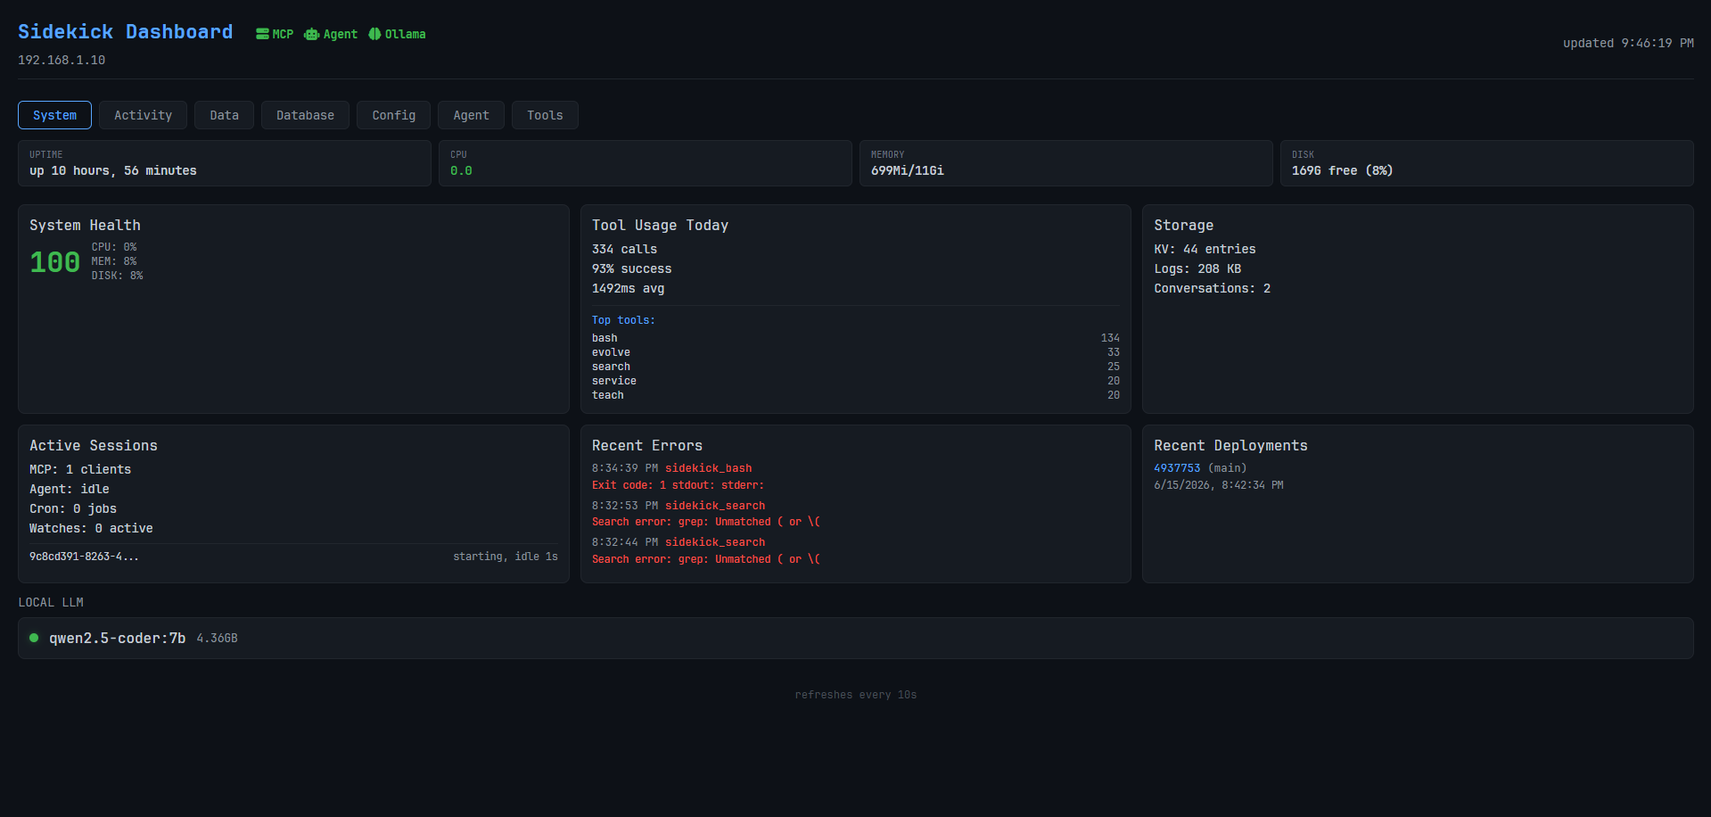Click the '334 calls' tool usage line

(x=624, y=250)
